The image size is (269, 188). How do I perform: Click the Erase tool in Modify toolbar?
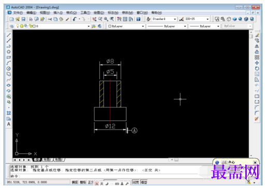[257, 35]
